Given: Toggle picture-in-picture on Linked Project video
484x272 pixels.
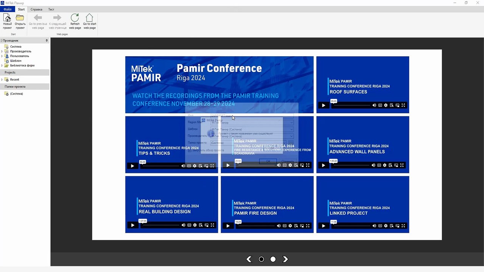Looking at the screenshot, I should coord(397,226).
